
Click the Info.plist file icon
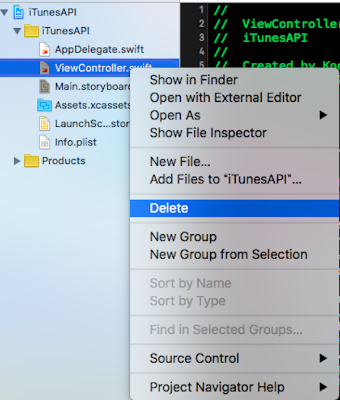(x=44, y=142)
